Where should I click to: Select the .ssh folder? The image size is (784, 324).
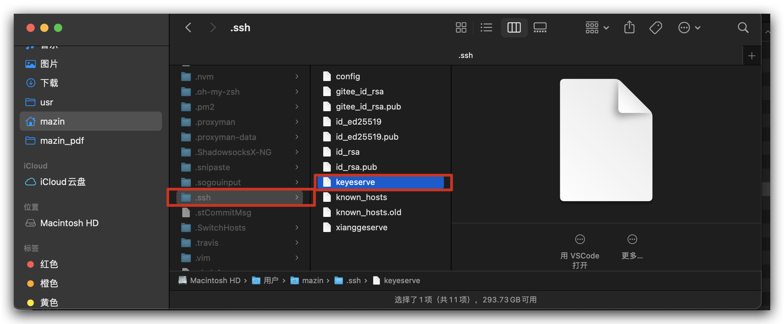pos(240,197)
